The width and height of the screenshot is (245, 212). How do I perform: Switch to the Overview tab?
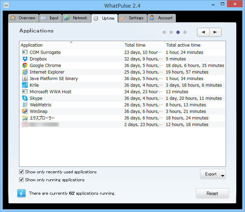pos(24,18)
